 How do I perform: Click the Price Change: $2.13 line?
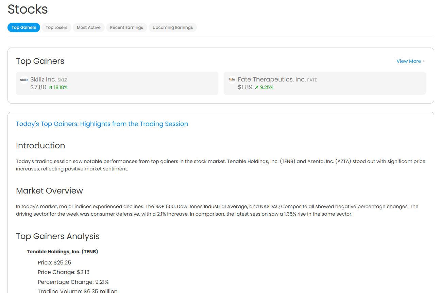point(64,272)
